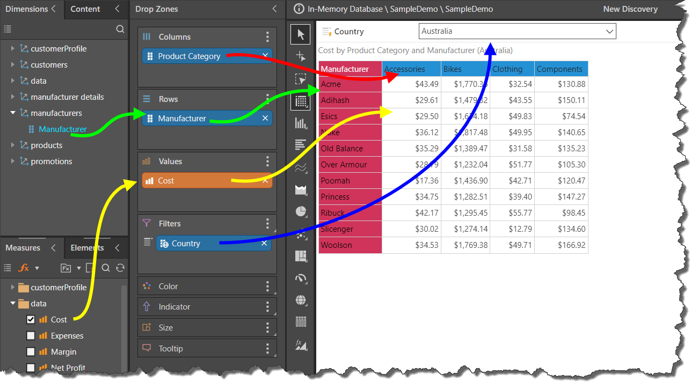Expand the customerProfile dimension node

[x=13, y=49]
